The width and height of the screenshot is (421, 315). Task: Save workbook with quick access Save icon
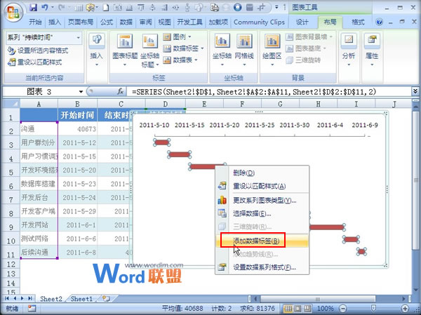[33, 7]
